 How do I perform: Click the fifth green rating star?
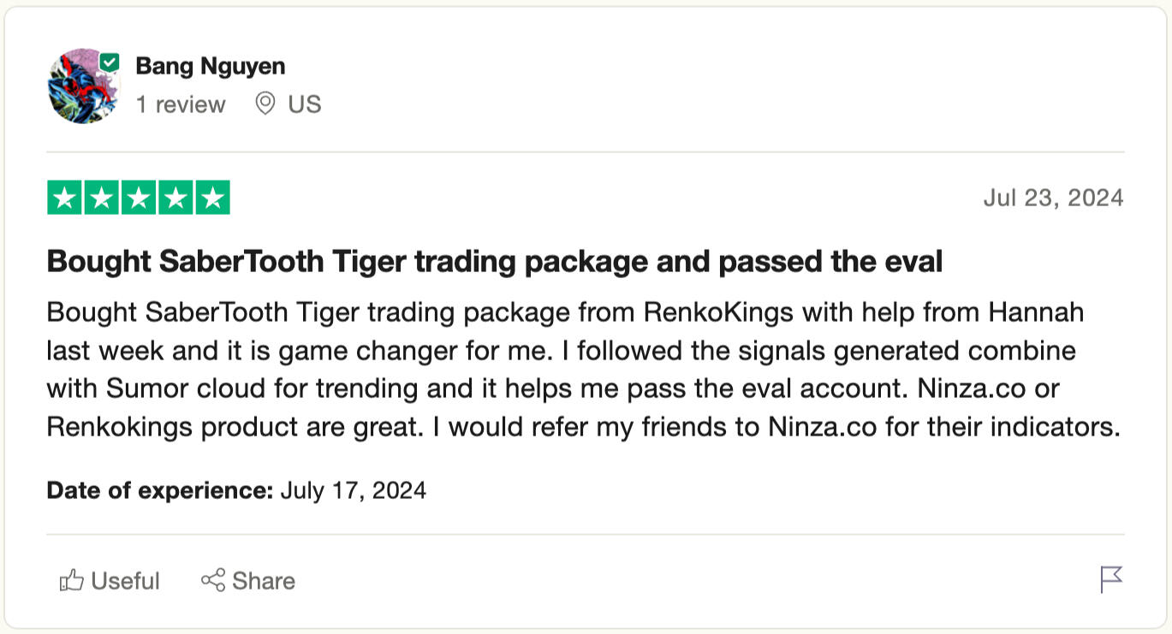click(x=212, y=198)
